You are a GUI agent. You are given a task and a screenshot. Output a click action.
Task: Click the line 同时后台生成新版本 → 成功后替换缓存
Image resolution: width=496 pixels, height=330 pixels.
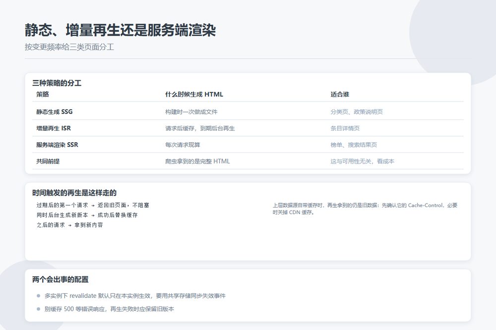(87, 215)
